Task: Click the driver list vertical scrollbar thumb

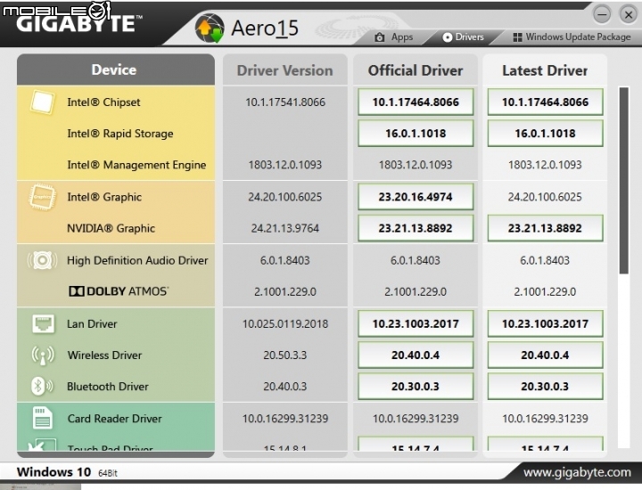Action: coord(623,180)
